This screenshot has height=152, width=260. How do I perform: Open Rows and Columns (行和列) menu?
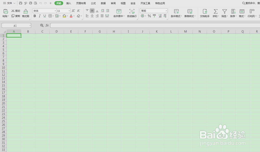click(x=252, y=13)
